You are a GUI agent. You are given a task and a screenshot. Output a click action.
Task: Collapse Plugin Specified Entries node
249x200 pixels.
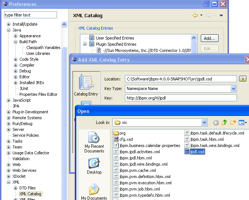85,44
